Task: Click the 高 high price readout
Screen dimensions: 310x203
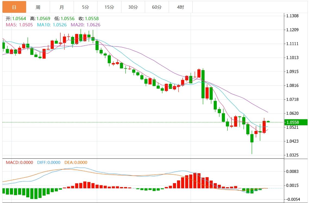Action: point(40,19)
